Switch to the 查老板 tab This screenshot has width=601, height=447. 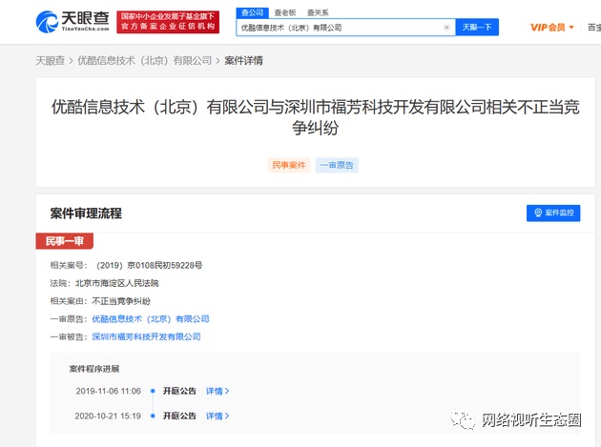pyautogui.click(x=285, y=12)
